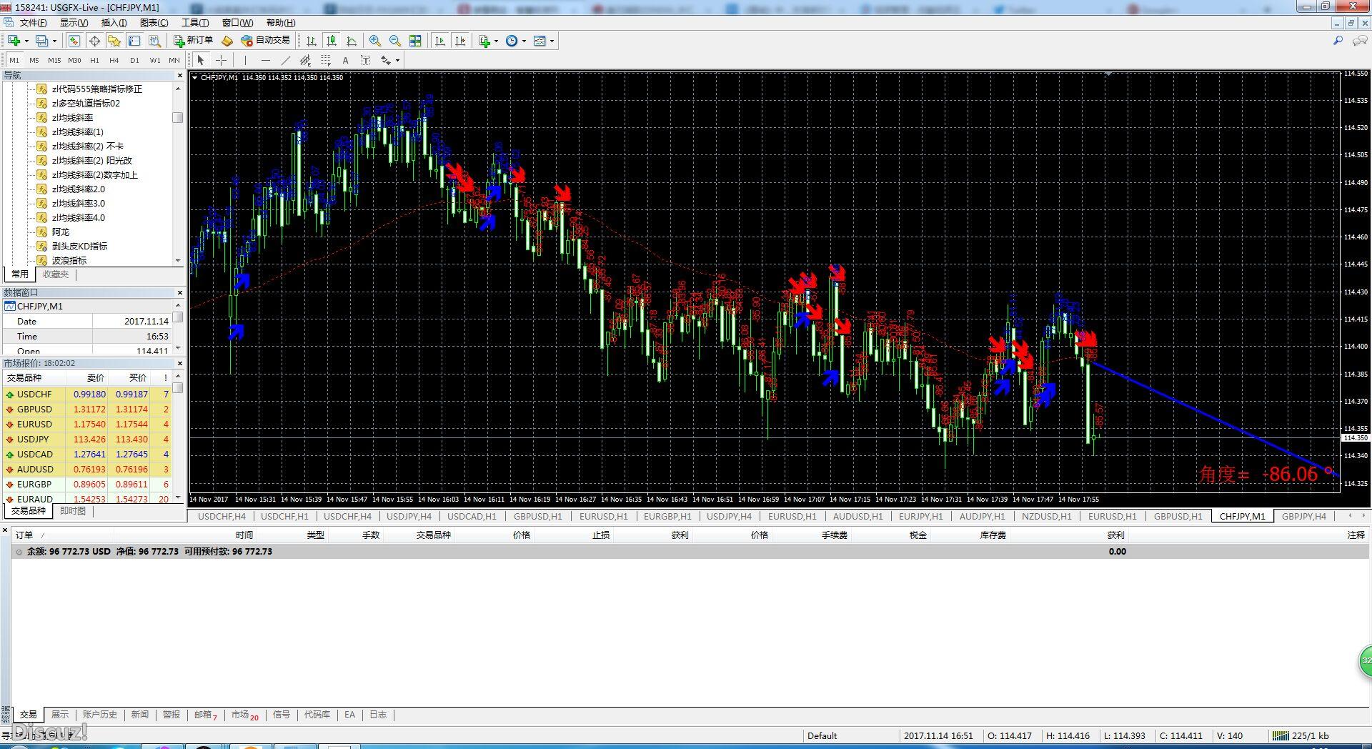Viewport: 1372px width, 749px height.
Task: Open the Templates icon
Action: [540, 41]
